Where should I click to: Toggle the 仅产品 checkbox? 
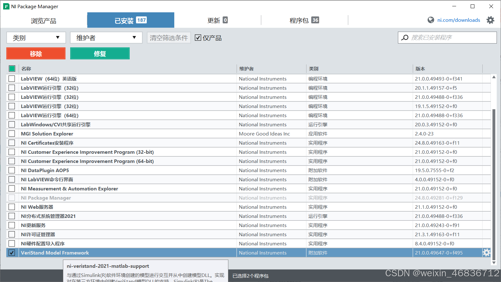click(198, 38)
